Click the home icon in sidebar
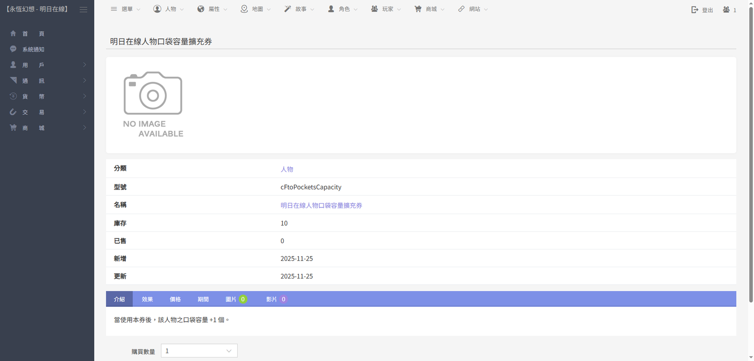The height and width of the screenshot is (361, 754). (14, 34)
